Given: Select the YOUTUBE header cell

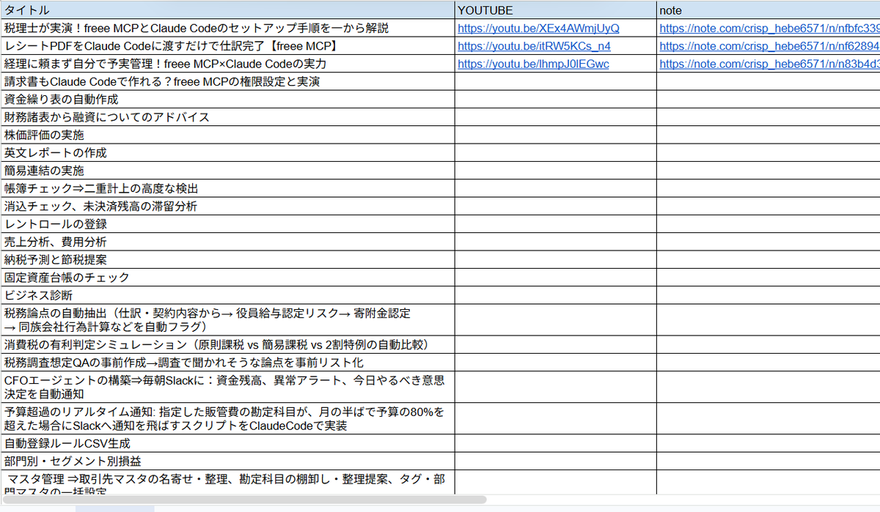Looking at the screenshot, I should [555, 10].
